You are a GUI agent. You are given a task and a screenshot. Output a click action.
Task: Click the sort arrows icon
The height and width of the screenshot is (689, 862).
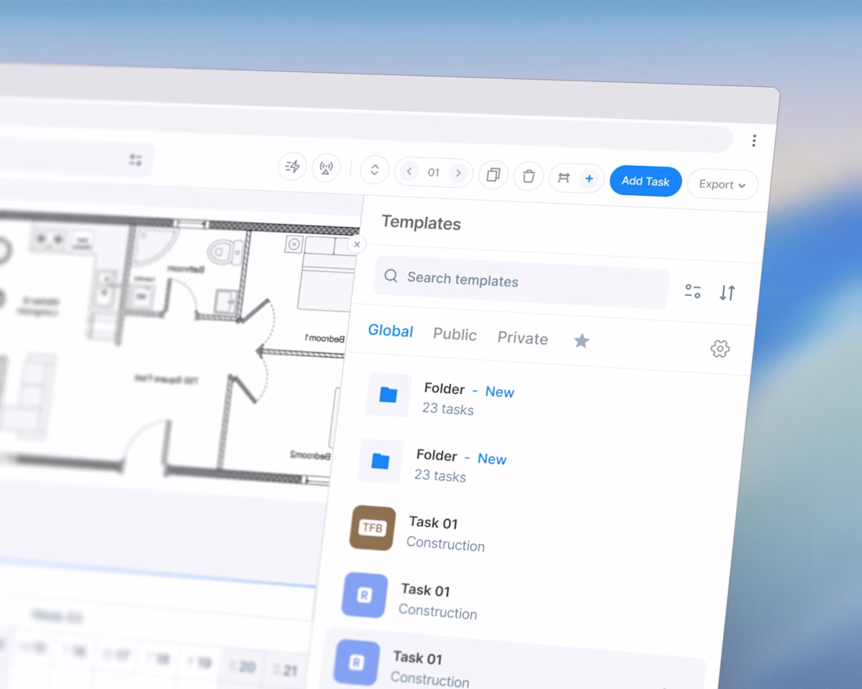click(x=726, y=293)
